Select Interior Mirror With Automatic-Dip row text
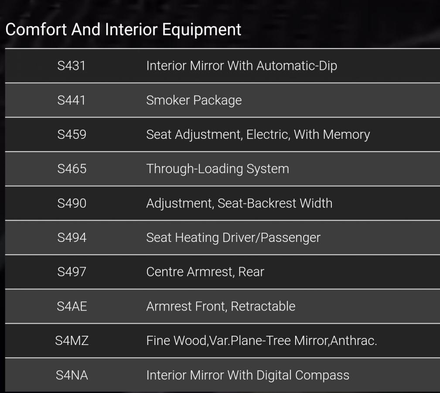The height and width of the screenshot is (393, 440). (x=241, y=66)
